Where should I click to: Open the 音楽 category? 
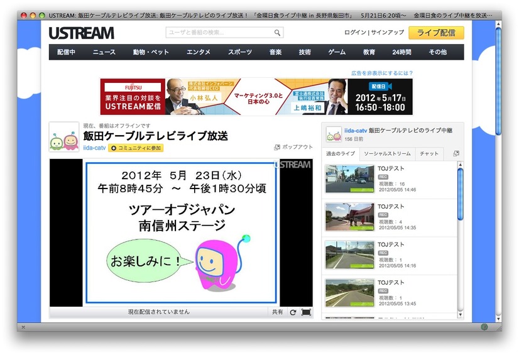coord(275,52)
